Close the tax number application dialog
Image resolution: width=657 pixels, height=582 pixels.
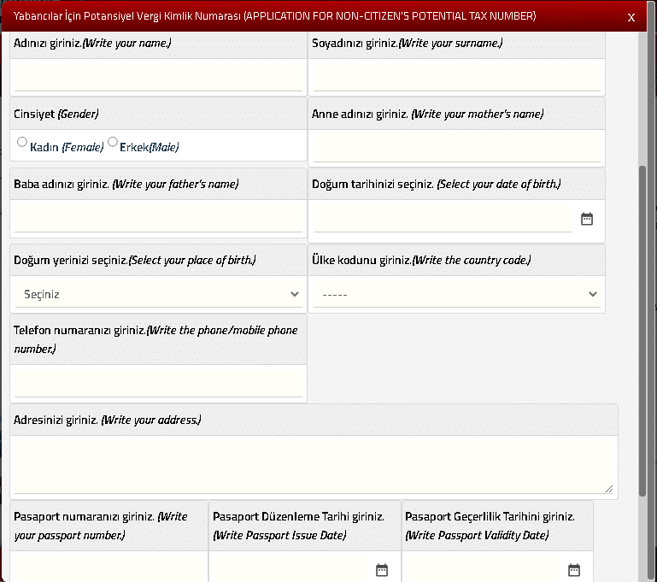631,17
